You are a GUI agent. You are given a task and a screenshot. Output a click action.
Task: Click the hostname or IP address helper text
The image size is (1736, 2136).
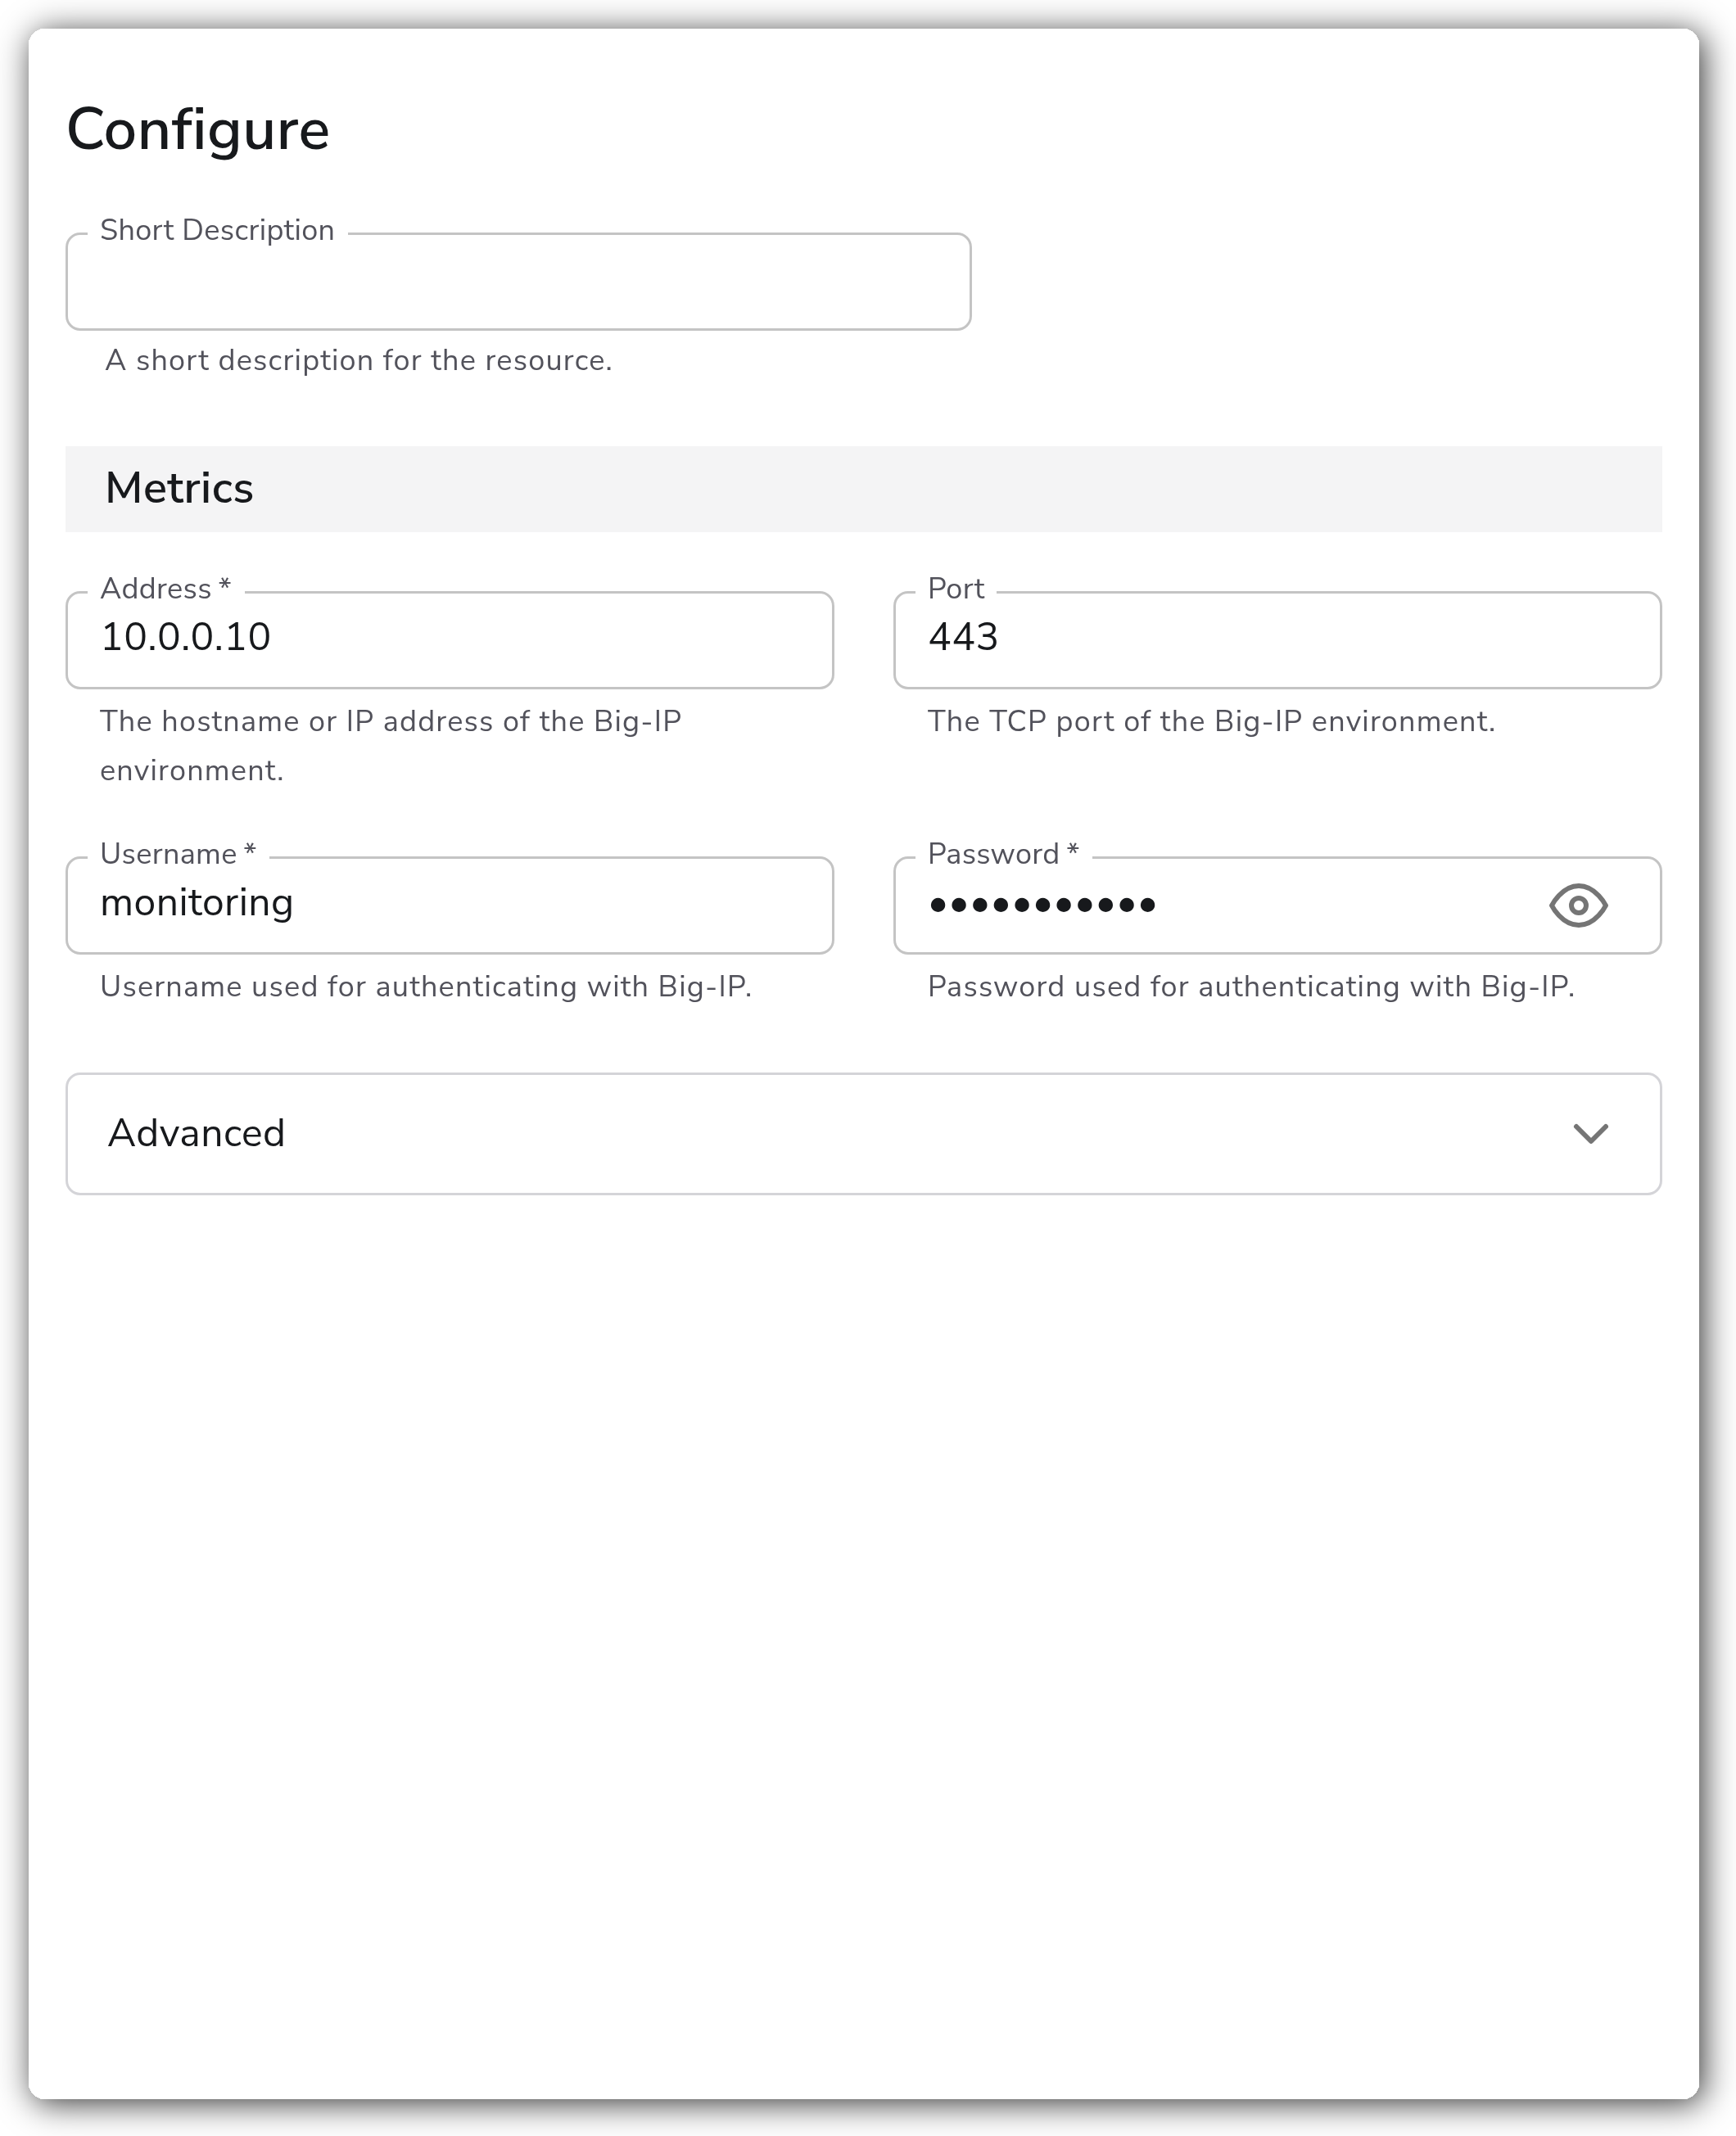[x=391, y=746]
